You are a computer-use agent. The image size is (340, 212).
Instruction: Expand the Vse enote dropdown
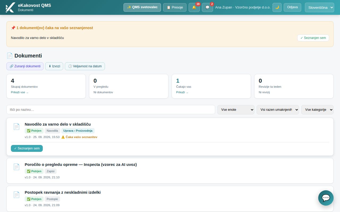[x=236, y=110]
